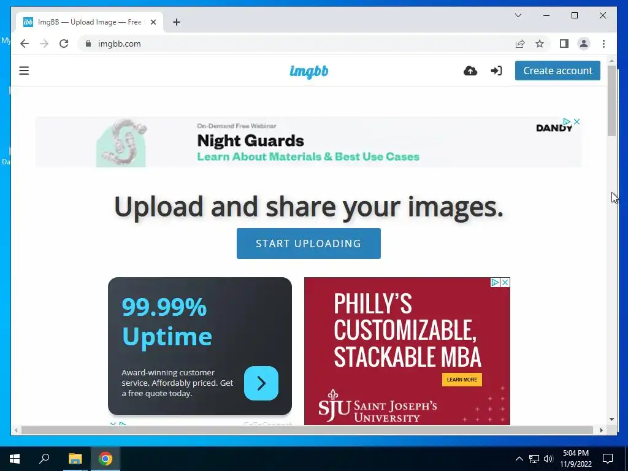The width and height of the screenshot is (628, 471).
Task: Open the ImgBB hamburger menu
Action: point(24,71)
